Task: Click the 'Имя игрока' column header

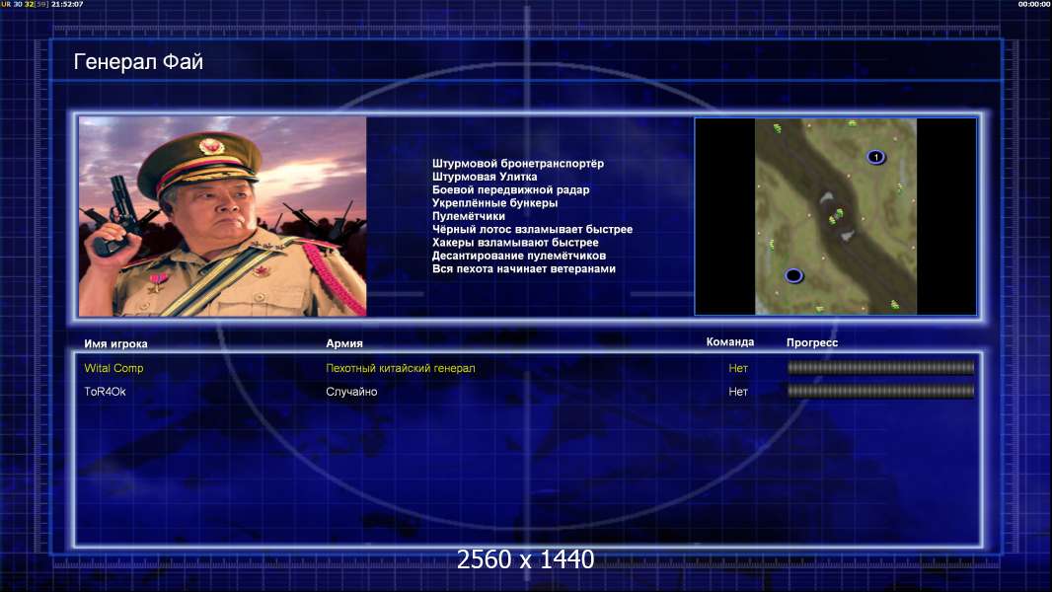Action: (115, 344)
